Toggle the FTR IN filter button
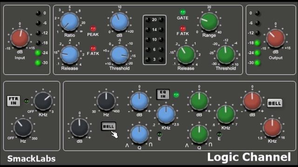This screenshot has width=298, height=167. tap(14, 101)
